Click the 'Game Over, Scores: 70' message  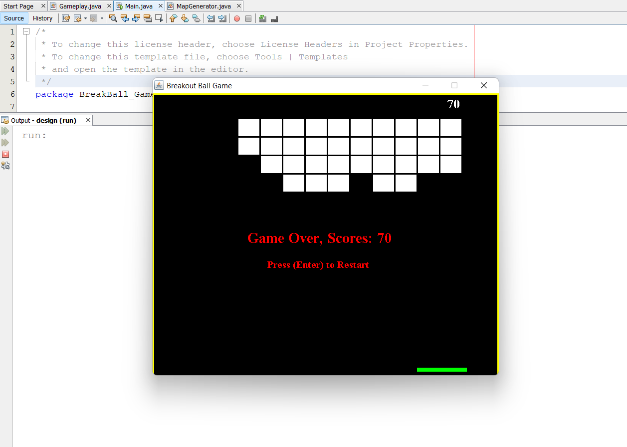point(319,238)
